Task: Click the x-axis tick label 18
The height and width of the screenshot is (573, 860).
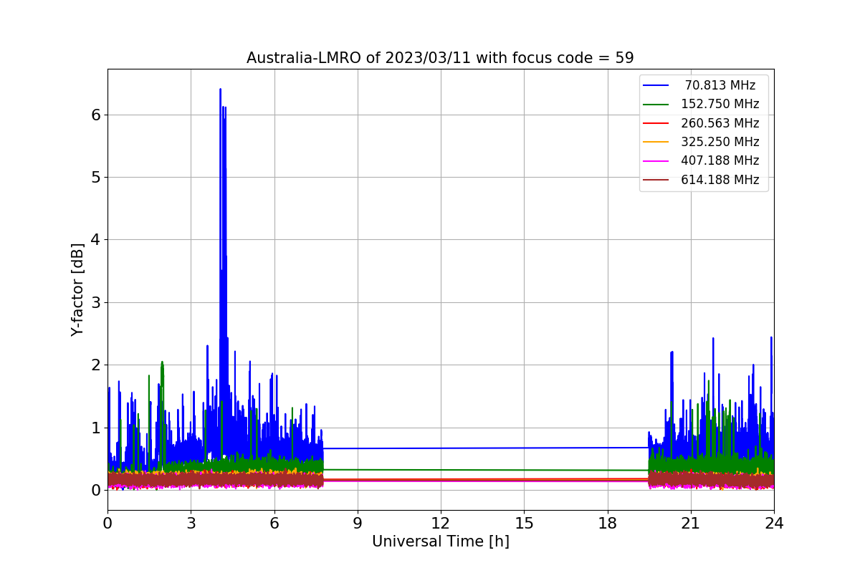Action: click(607, 524)
